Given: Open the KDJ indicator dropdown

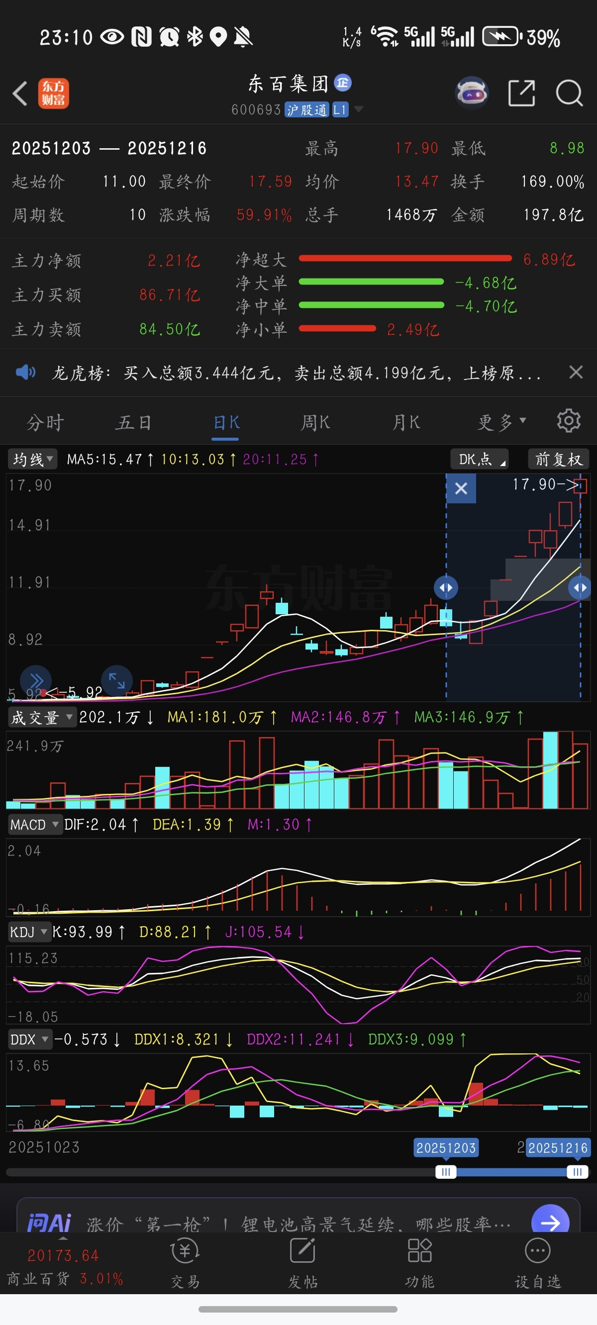Looking at the screenshot, I should tap(29, 932).
